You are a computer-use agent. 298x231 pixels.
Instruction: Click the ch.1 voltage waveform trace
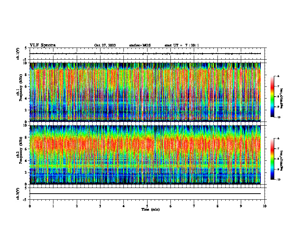click(x=145, y=54)
